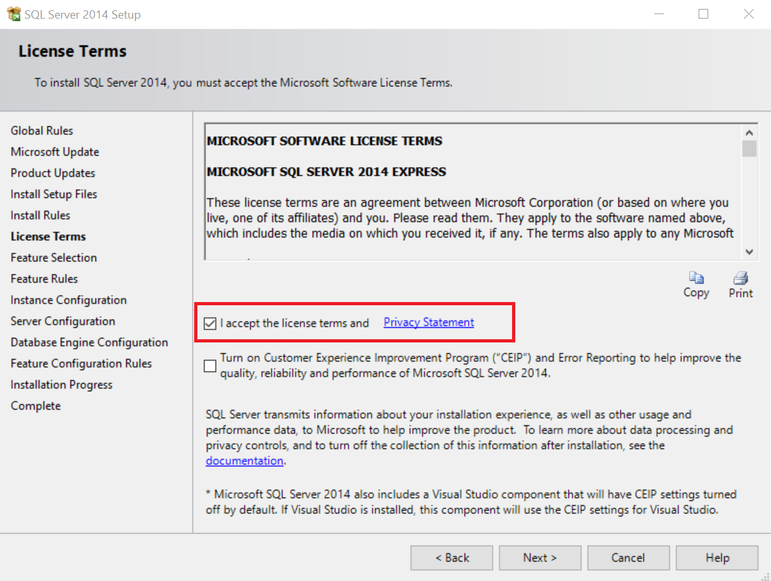Select the Feature Selection step
This screenshot has width=771, height=581.
54,258
